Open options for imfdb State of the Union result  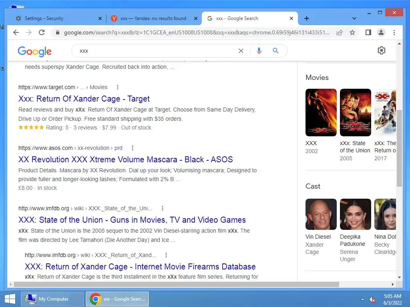(x=163, y=208)
